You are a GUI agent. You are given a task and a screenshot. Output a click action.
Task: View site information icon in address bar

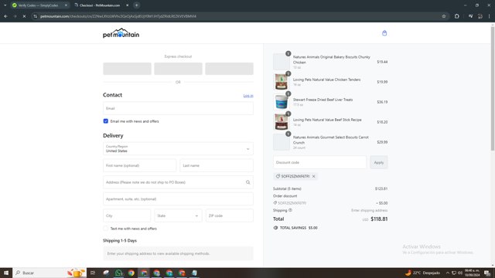pyautogui.click(x=36, y=16)
